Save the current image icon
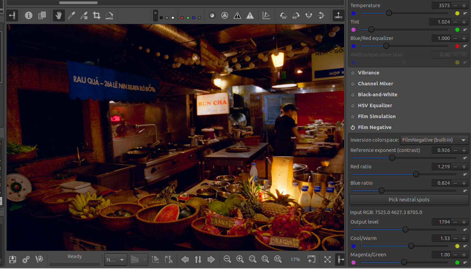 13,259
